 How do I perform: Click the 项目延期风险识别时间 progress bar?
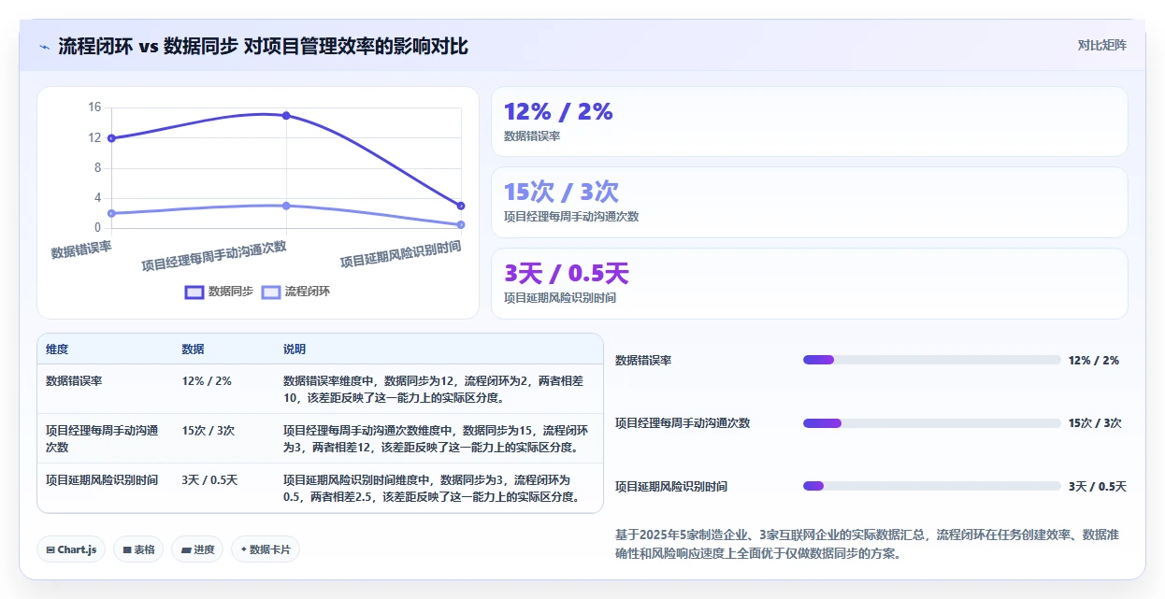coord(932,486)
